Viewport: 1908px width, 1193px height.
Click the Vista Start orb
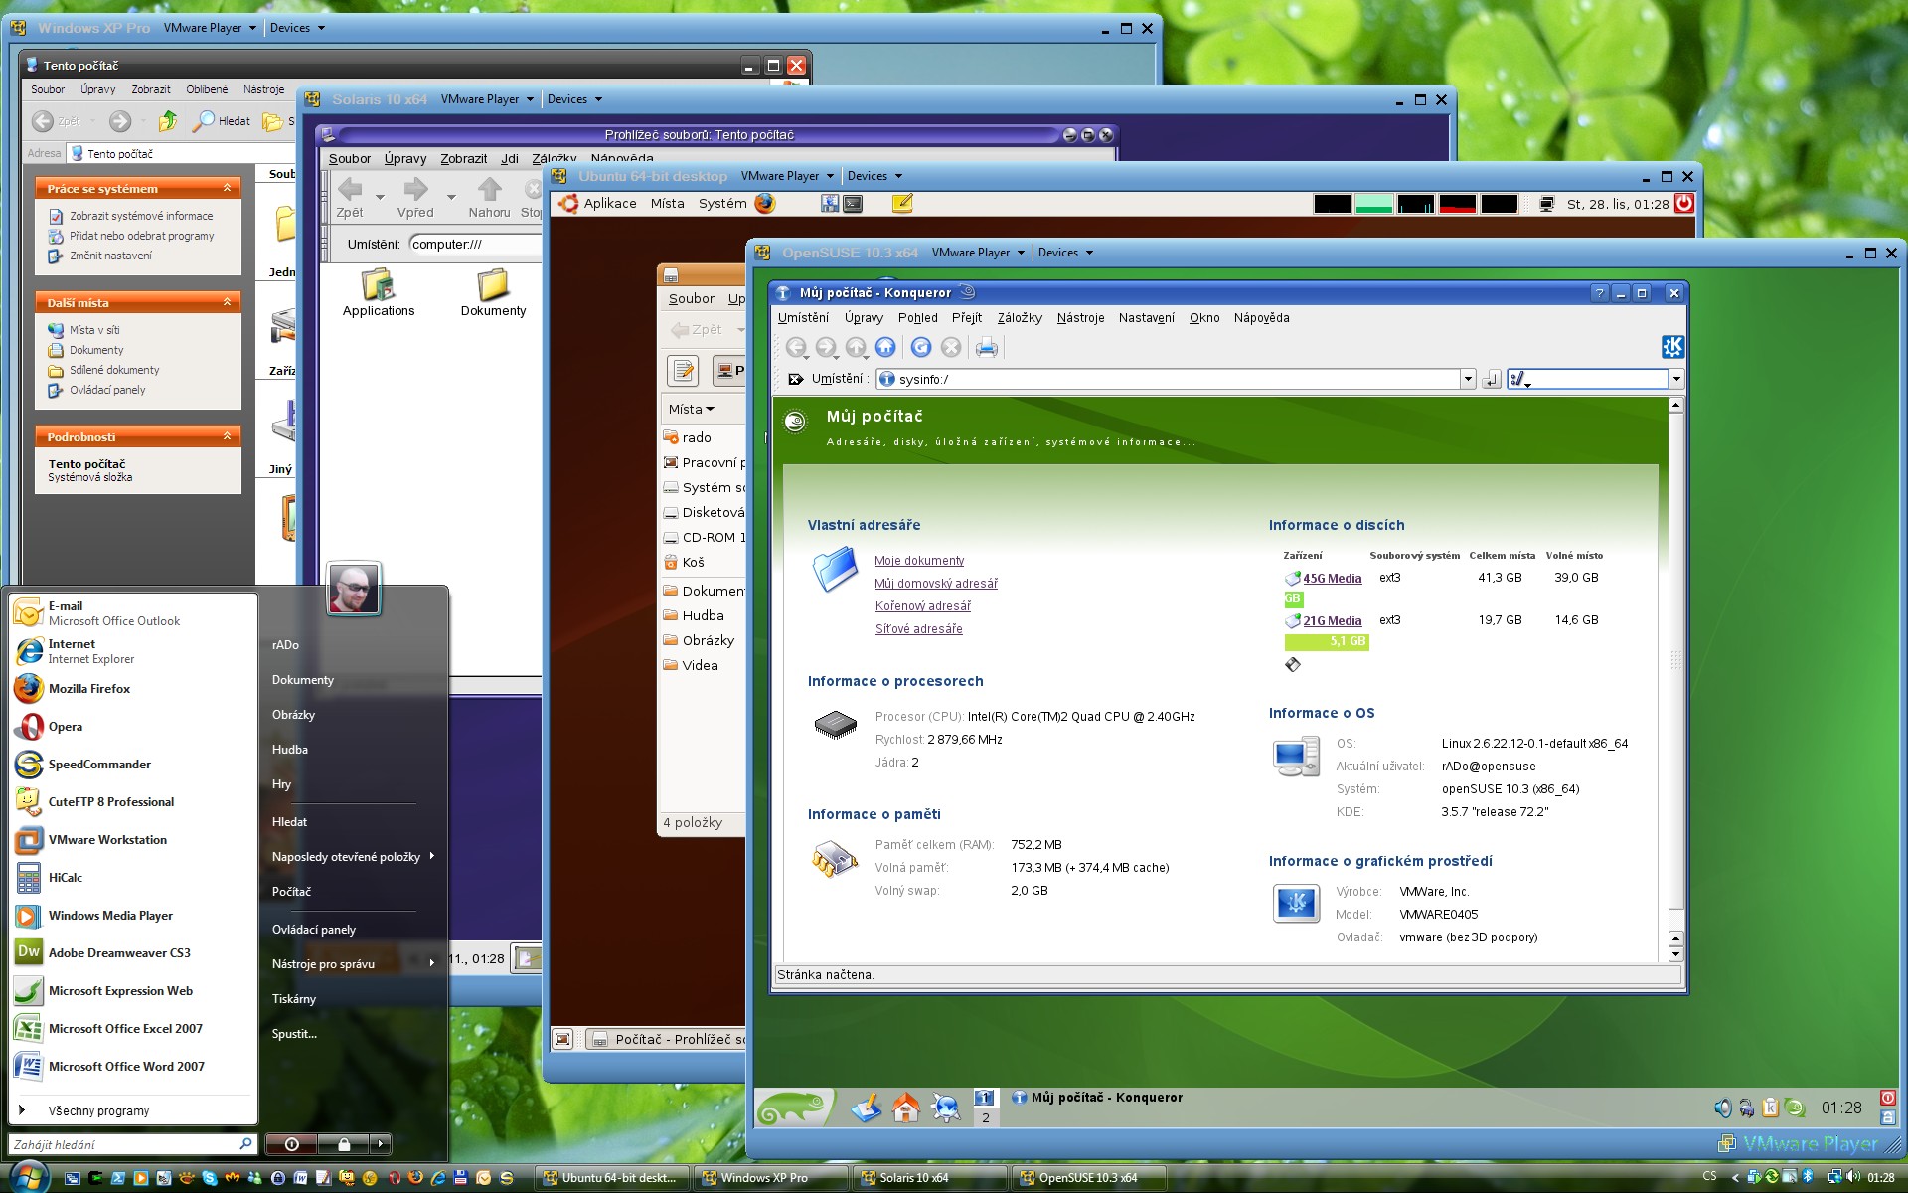click(29, 1176)
